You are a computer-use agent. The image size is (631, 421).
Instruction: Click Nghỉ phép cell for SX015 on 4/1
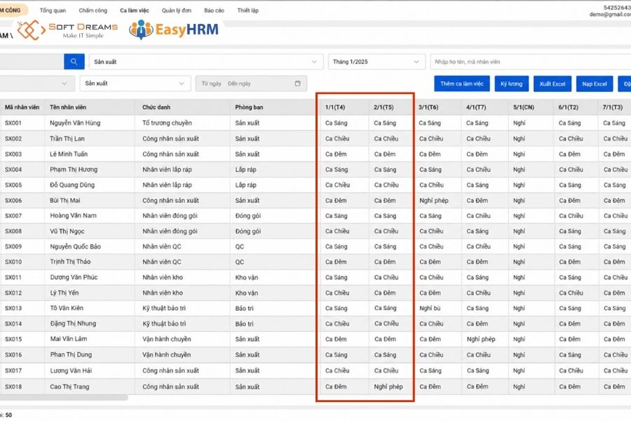(481, 339)
